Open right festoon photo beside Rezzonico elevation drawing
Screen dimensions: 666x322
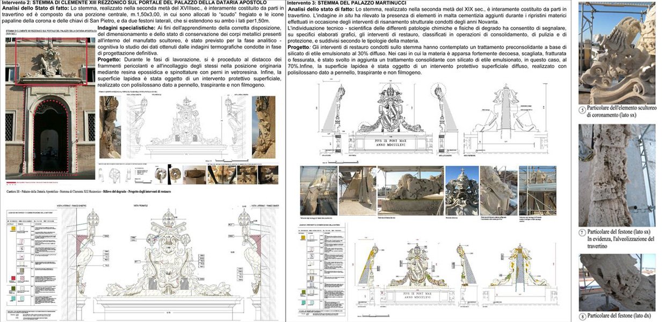[x=263, y=127]
